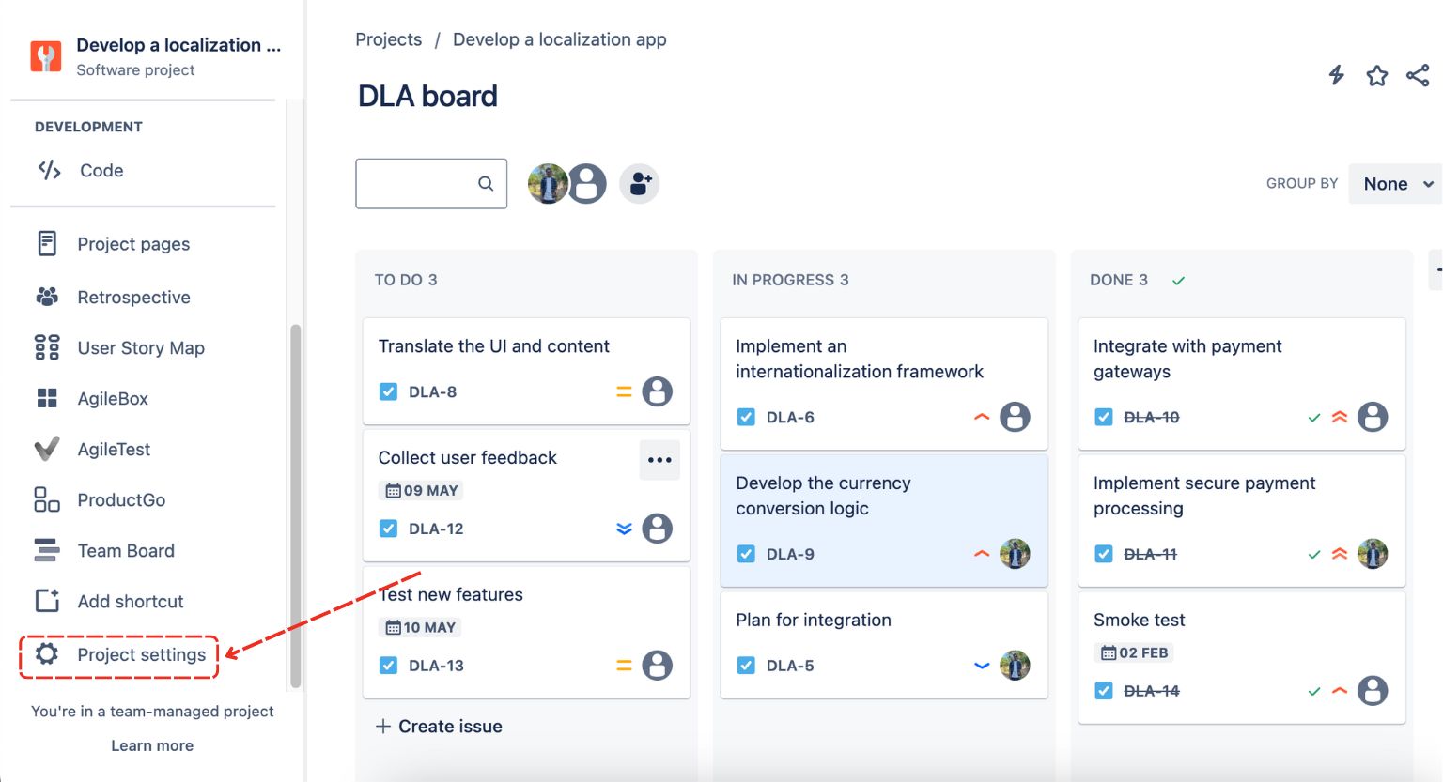Open the Group By None dropdown
1443x782 pixels.
1396,184
